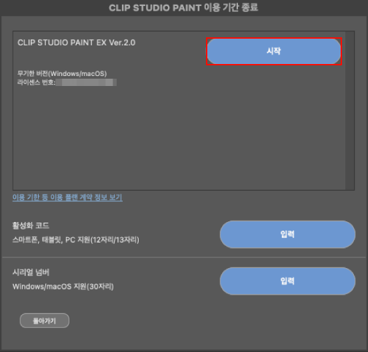The image size is (368, 352).
Task: Click the license list vertical scrollbar
Action: (x=350, y=110)
